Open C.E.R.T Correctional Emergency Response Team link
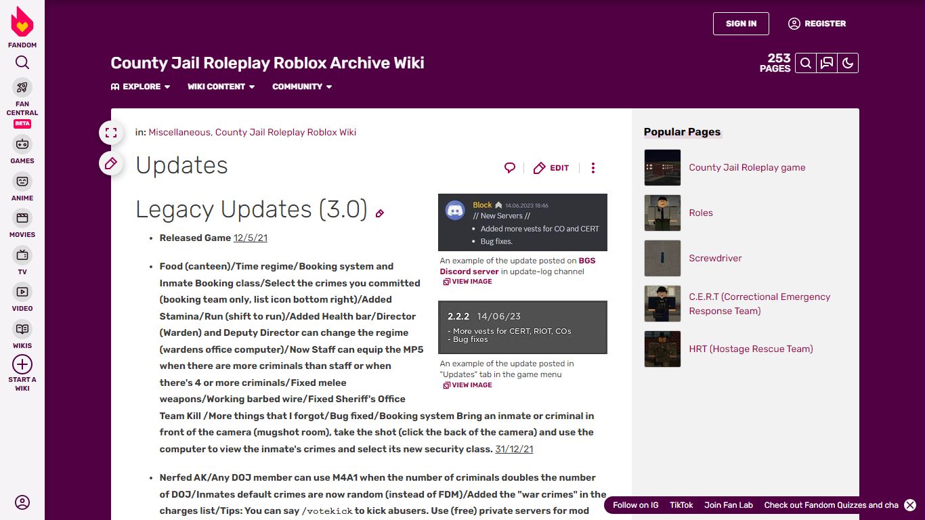This screenshot has width=925, height=520. [760, 304]
